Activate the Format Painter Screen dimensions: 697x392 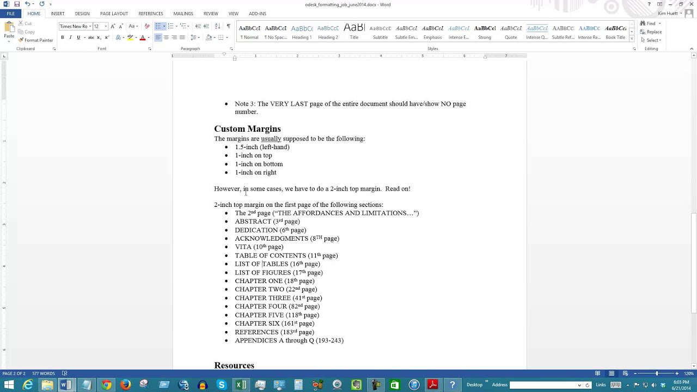click(35, 40)
